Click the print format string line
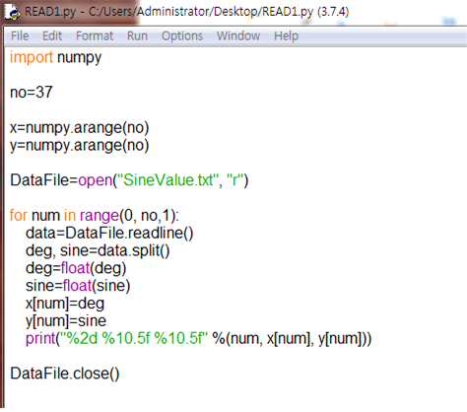Image resolution: width=467 pixels, height=412 pixels. coord(199,338)
